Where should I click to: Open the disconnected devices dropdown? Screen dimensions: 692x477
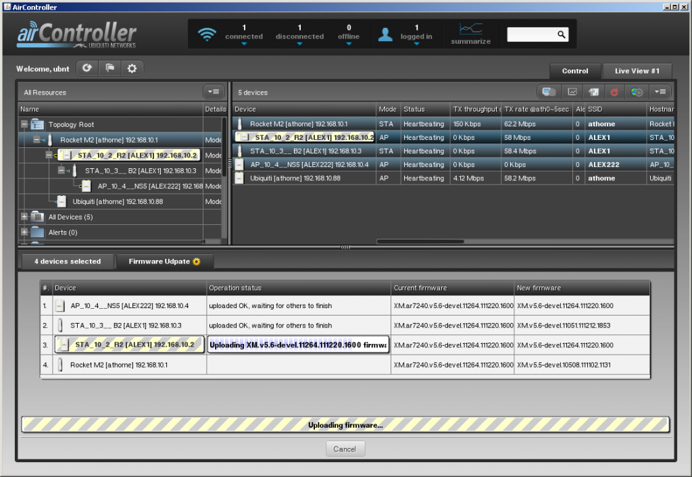299,44
